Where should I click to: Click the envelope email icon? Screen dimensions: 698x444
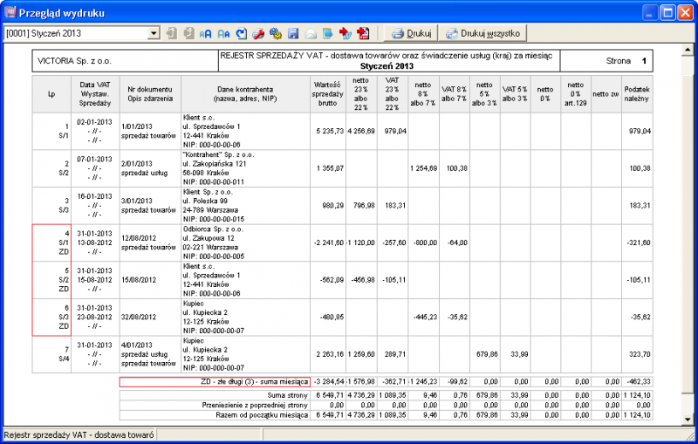tap(311, 33)
